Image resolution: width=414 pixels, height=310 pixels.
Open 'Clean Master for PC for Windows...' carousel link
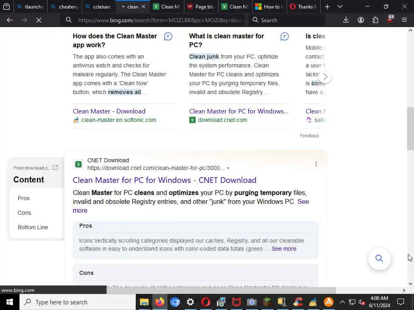239,111
